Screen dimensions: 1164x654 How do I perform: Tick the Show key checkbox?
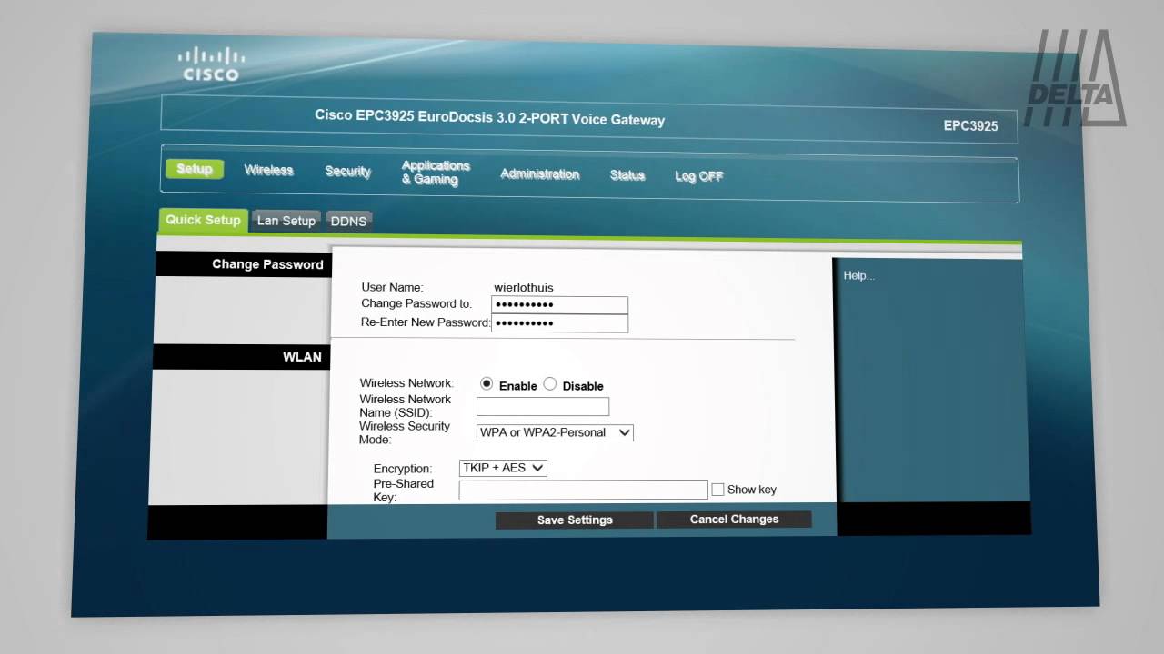click(717, 490)
